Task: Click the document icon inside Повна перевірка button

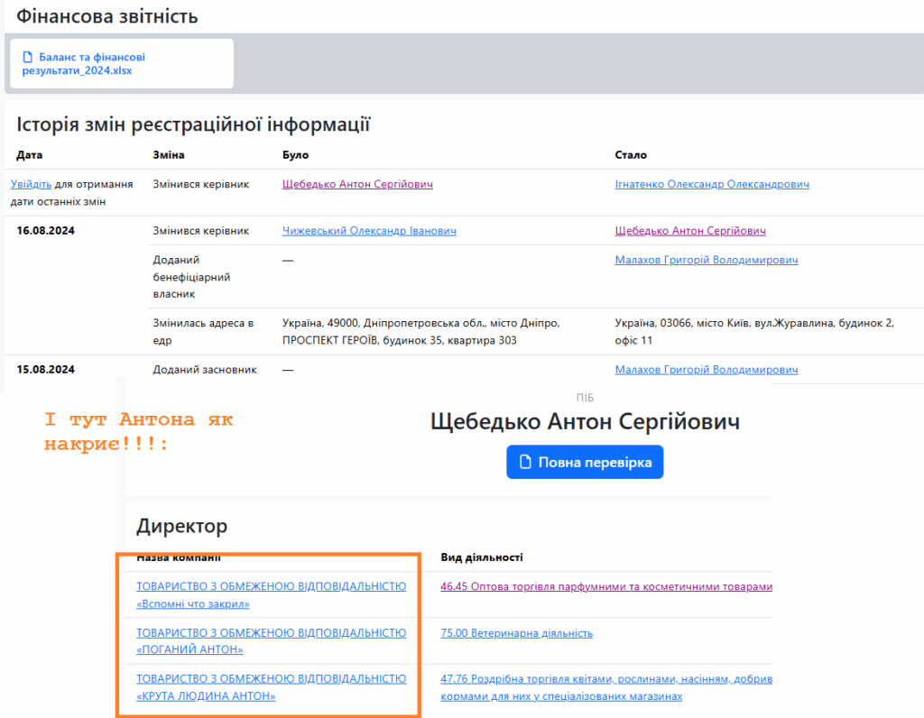Action: 526,463
